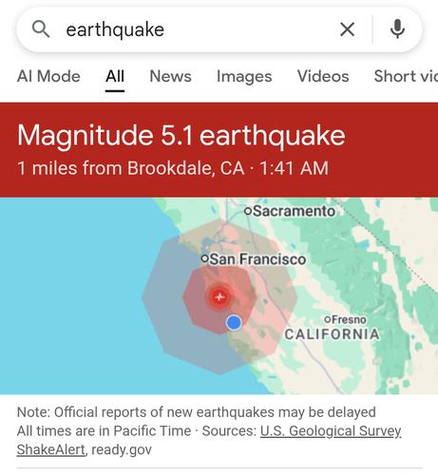Screen dimensions: 438x475
Task: Select the San Francisco city marker
Action: click(254, 259)
